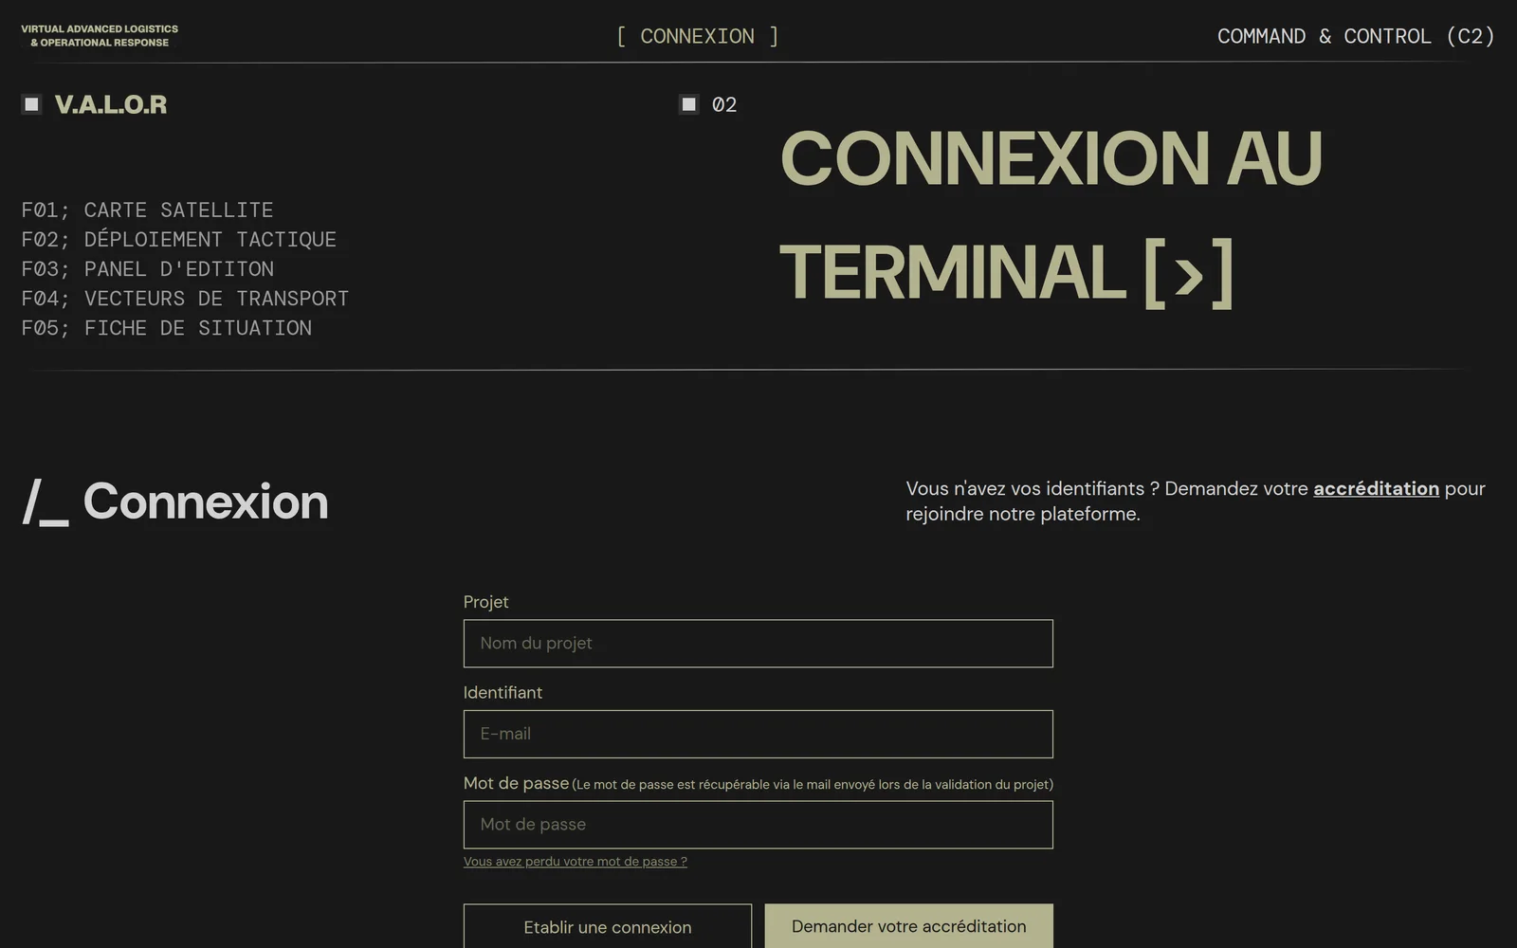
Task: Click the password recovery hint in parentheses
Action: point(813,785)
